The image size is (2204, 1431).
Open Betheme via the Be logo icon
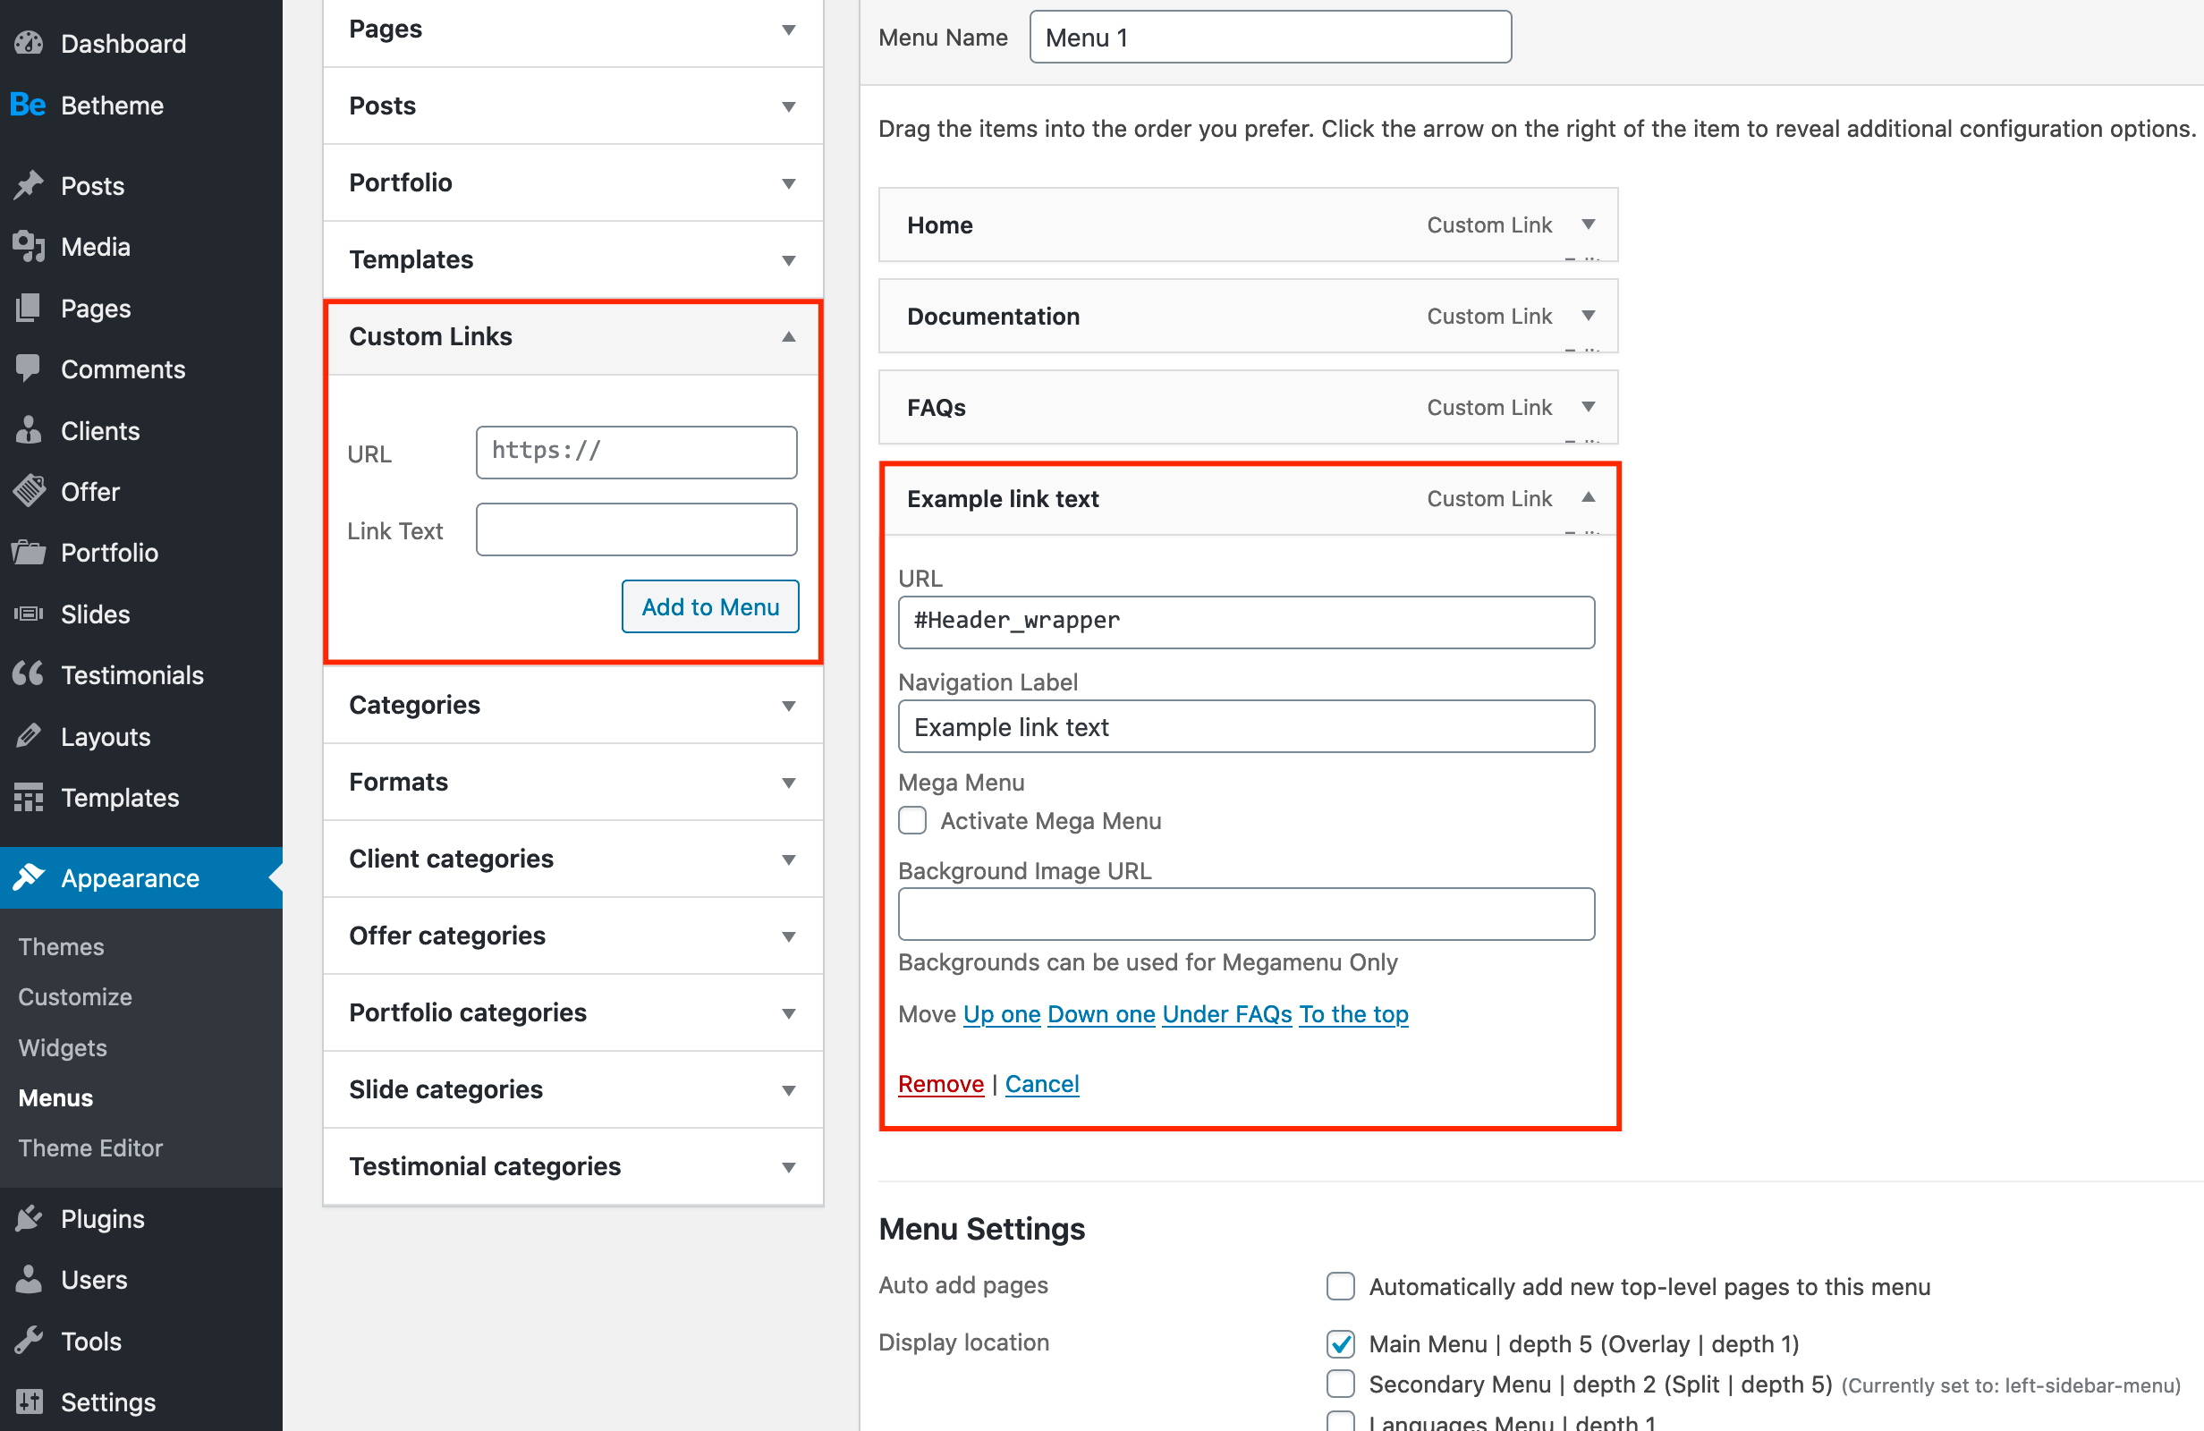tap(28, 105)
